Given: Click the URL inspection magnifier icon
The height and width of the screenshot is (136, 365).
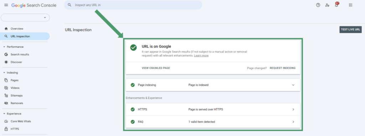Looking at the screenshot, I should 6,36.
